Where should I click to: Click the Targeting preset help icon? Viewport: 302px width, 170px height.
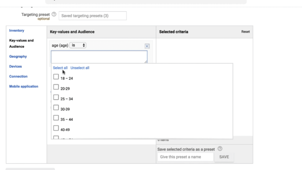tap(54, 14)
